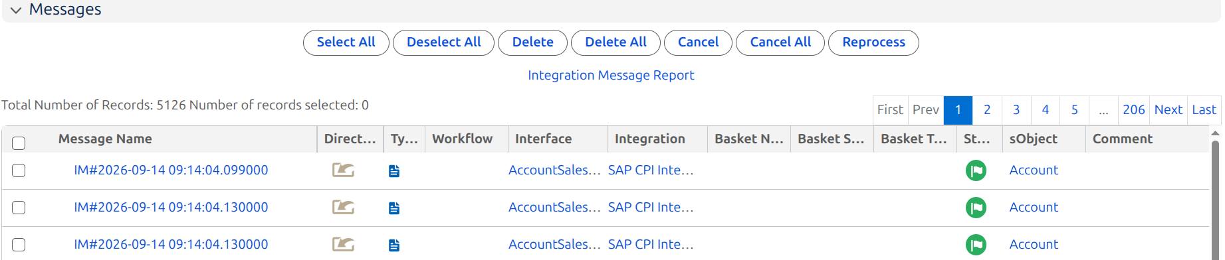This screenshot has width=1225, height=260.
Task: Open AccountSales interface link in 09:14:04.099000 row
Action: point(554,170)
